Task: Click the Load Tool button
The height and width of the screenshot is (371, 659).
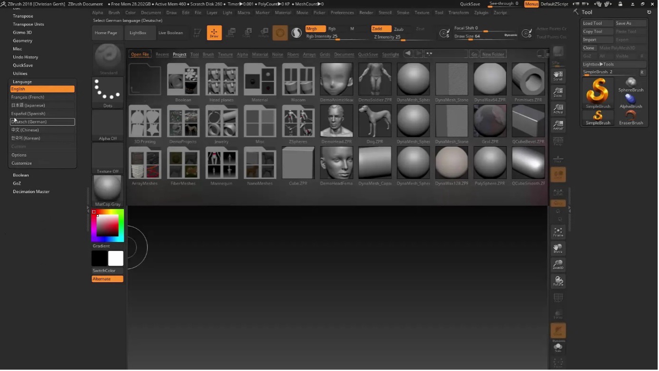Action: 598,23
